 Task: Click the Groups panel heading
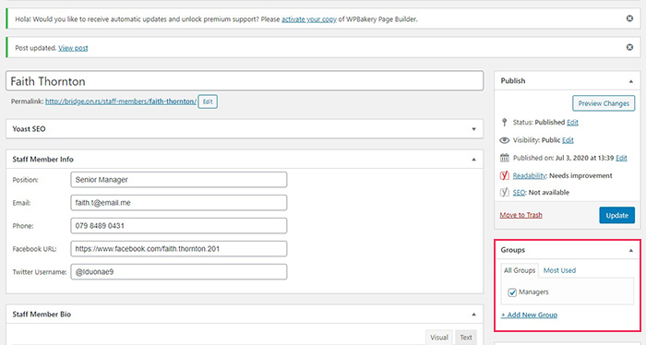513,250
